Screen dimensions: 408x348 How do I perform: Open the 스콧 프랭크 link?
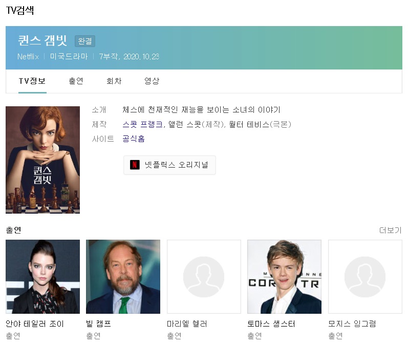[x=143, y=124]
